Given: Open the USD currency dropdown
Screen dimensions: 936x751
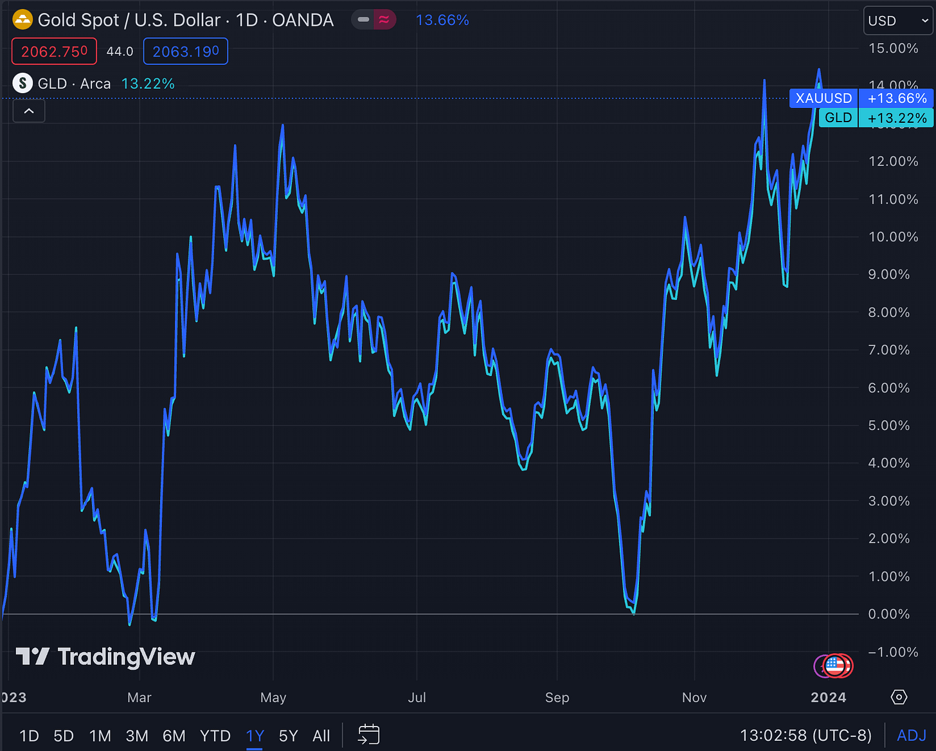Looking at the screenshot, I should point(898,21).
